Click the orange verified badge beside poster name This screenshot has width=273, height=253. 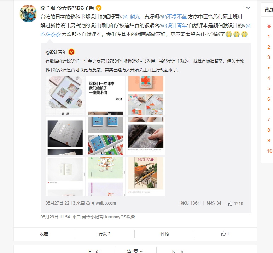(x=99, y=8)
